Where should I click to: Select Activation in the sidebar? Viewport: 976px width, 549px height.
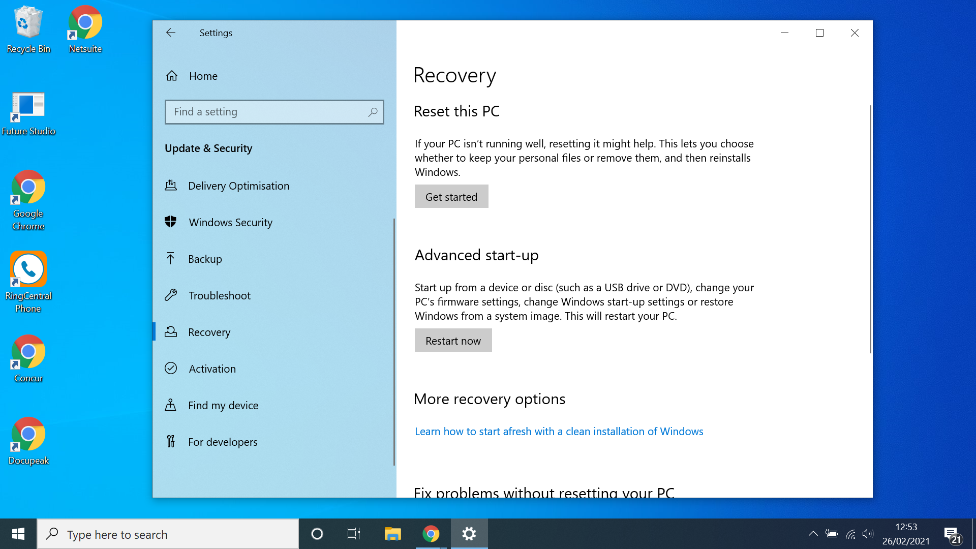[x=212, y=369]
